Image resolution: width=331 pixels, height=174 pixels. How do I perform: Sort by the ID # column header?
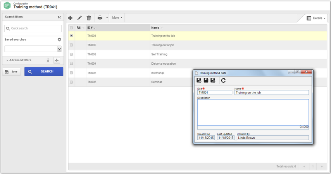(118, 28)
